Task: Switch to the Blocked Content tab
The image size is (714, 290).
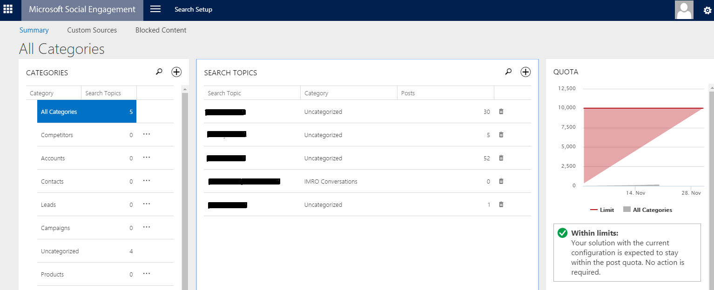Action: (x=161, y=30)
